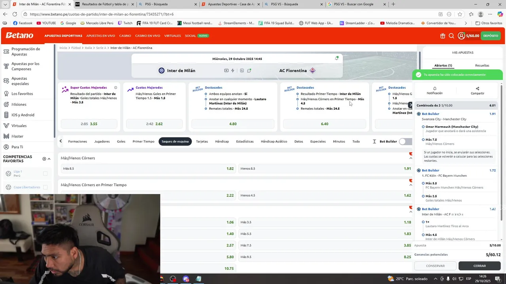The image size is (506, 284).
Task: Show next highlighted bet card with arrow
Action: [410, 105]
